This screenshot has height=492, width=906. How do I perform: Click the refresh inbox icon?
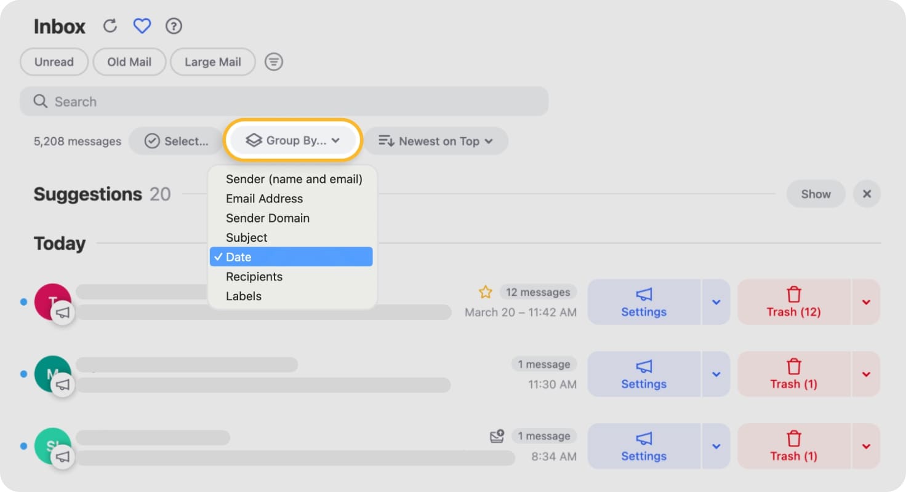110,26
